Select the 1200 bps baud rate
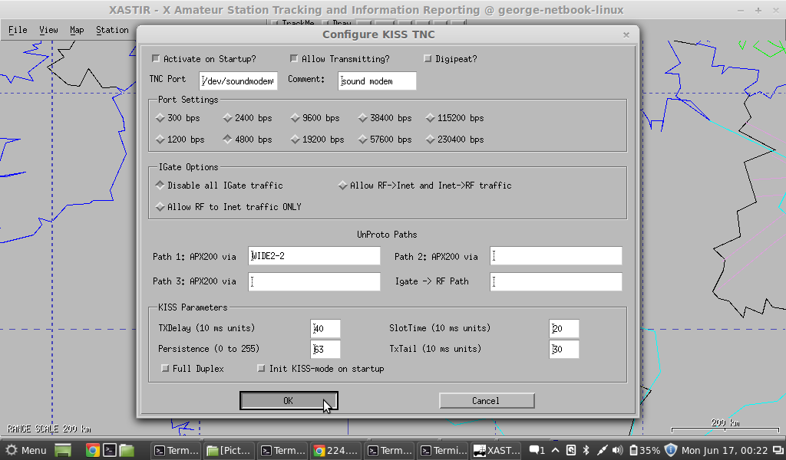 pyautogui.click(x=160, y=140)
